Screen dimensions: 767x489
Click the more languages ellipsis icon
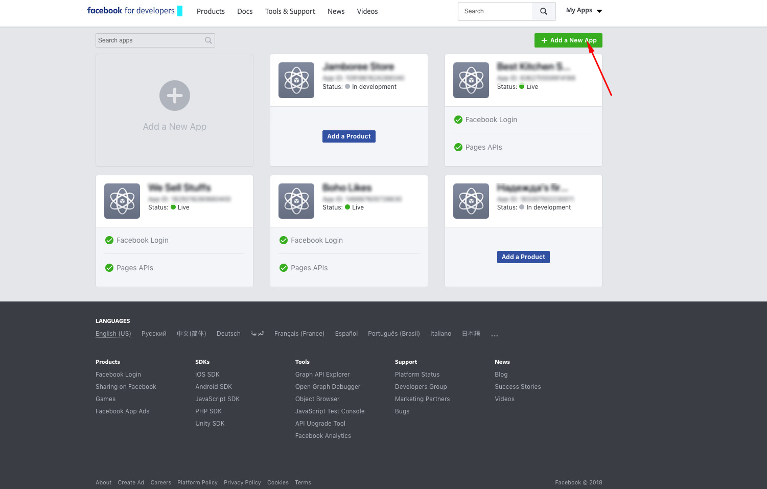(495, 336)
